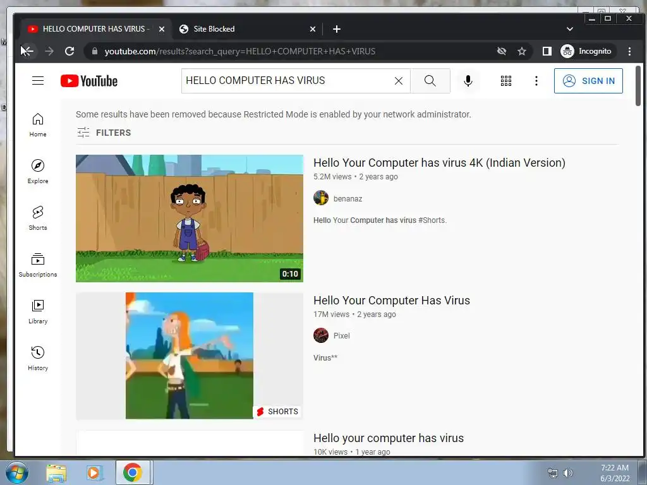Click the lock site info icon
This screenshot has width=647, height=485.
click(95, 51)
